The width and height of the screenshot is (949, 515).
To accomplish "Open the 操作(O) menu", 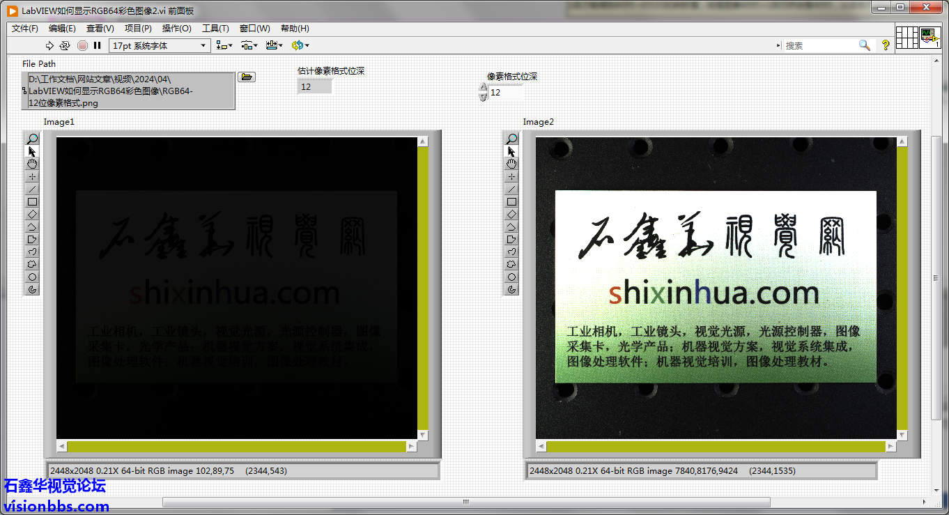I will point(176,29).
